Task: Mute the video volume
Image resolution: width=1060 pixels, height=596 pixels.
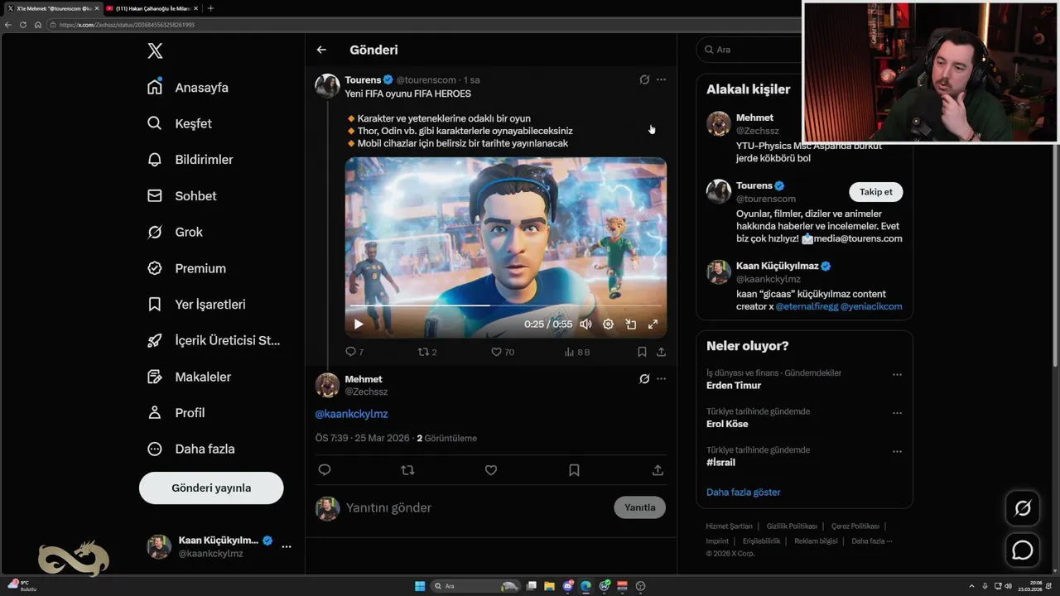Action: pos(585,324)
